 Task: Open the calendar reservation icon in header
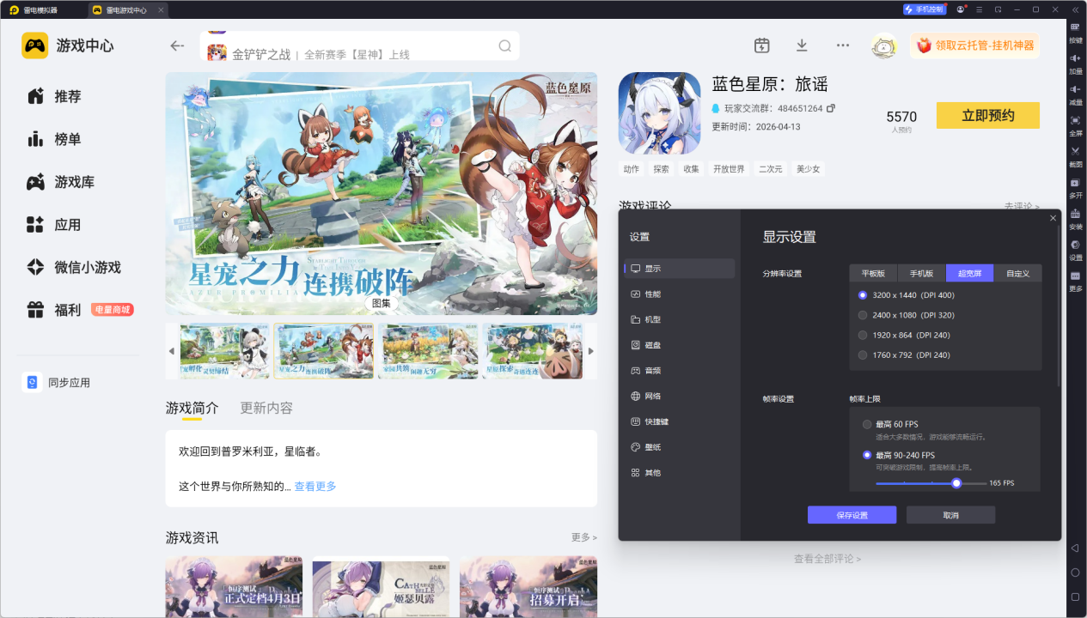click(x=761, y=45)
